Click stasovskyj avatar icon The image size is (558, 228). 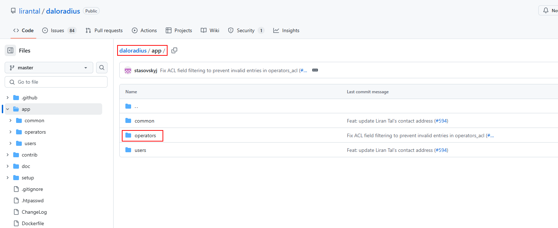(x=128, y=70)
